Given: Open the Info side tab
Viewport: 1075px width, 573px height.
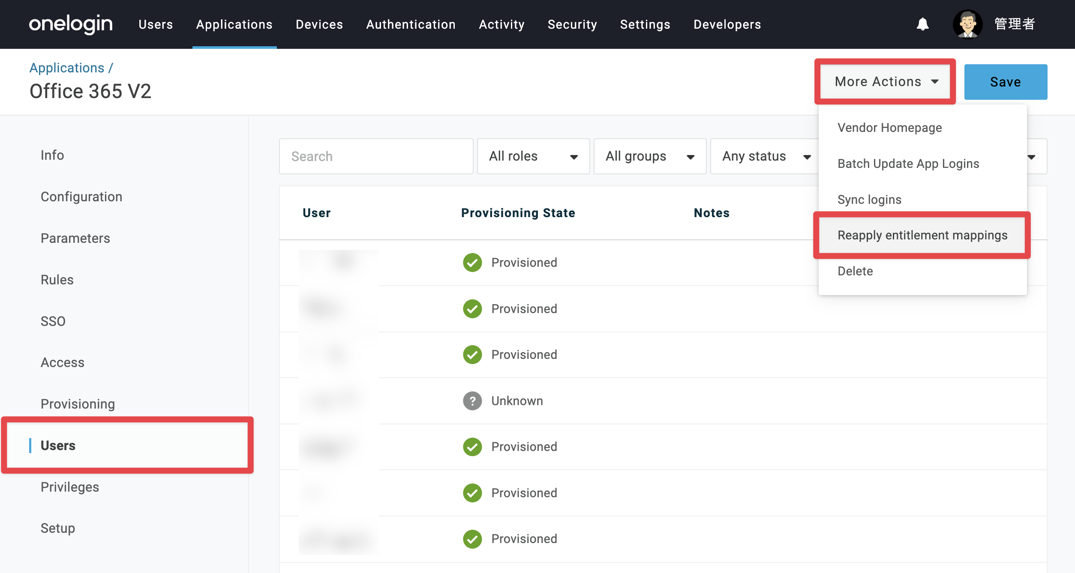Looking at the screenshot, I should tap(52, 155).
